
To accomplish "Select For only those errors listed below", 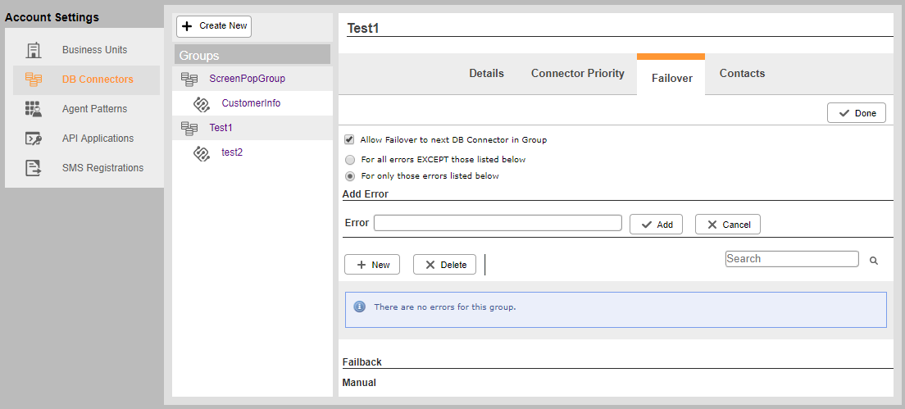I will point(350,176).
